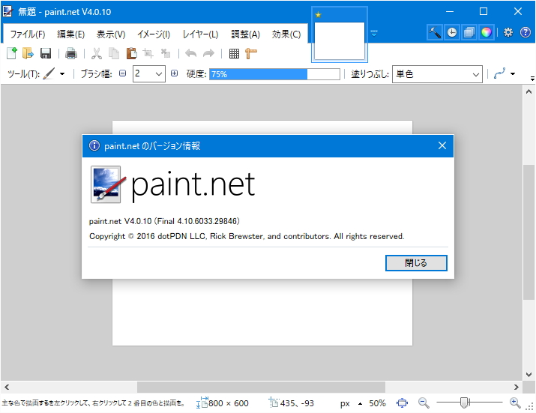Toggle the Colors window wheel icon
Viewport: 536px width, 413px height.
click(x=486, y=32)
